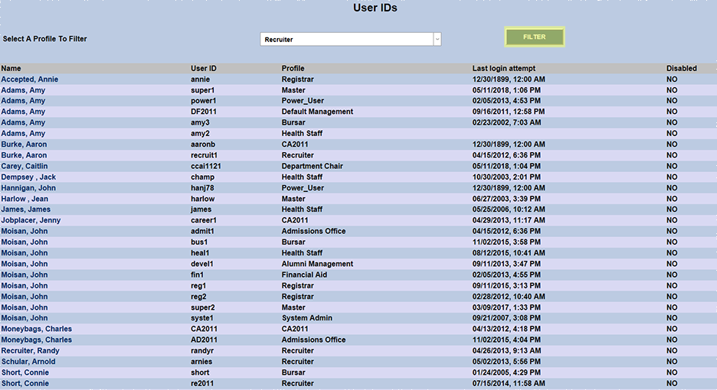This screenshot has width=717, height=390.
Task: Open user Accepted, Annie link
Action: [30, 80]
